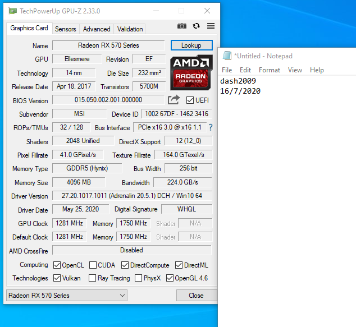This screenshot has width=356, height=327.
Task: Click the Release Date field Apr 18, 2017
Action: [x=74, y=86]
